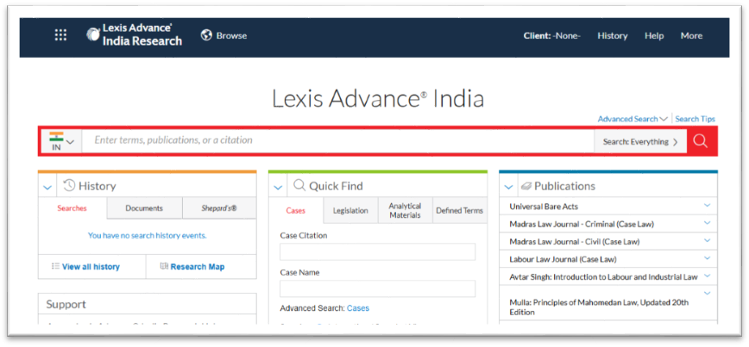The image size is (749, 347).
Task: Click the globe icon beside Browse
Action: tap(206, 35)
